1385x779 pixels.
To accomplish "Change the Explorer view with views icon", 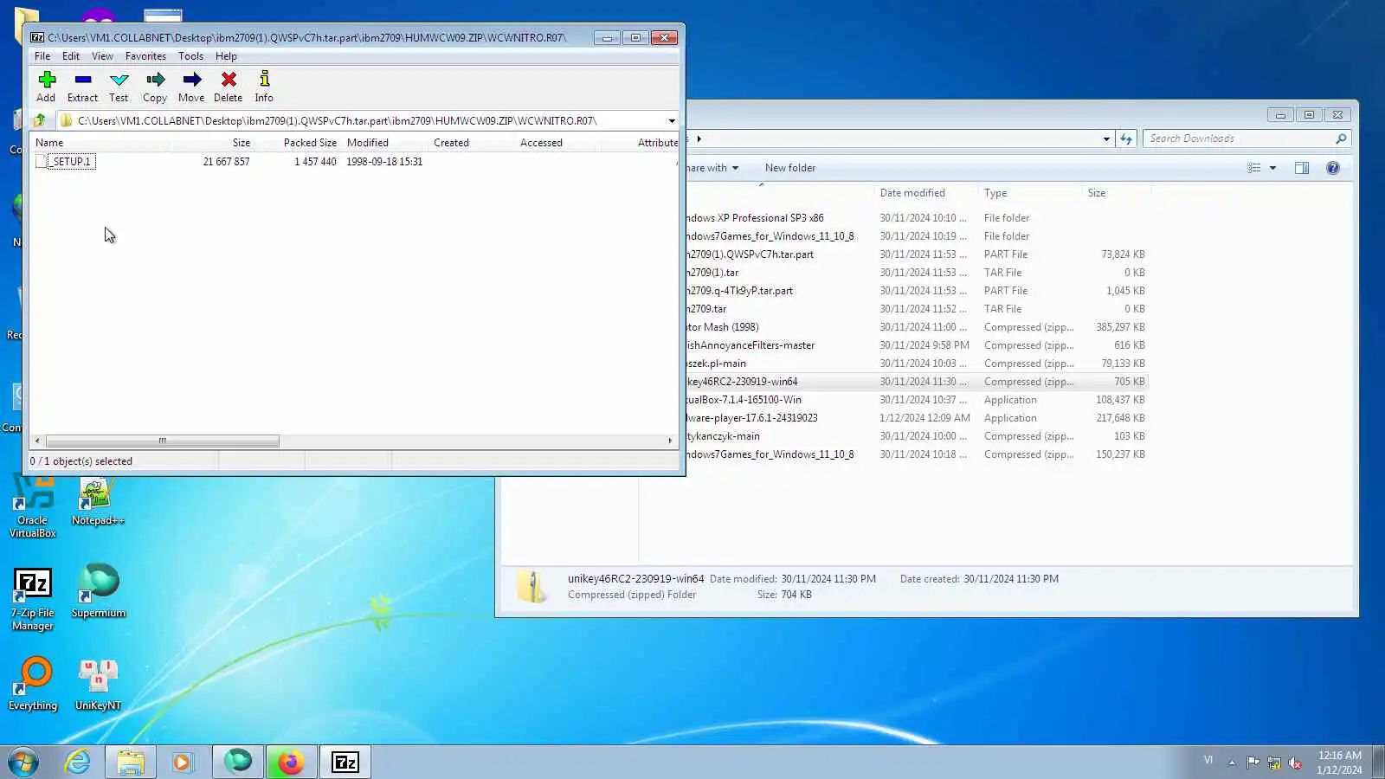I will pos(1253,168).
